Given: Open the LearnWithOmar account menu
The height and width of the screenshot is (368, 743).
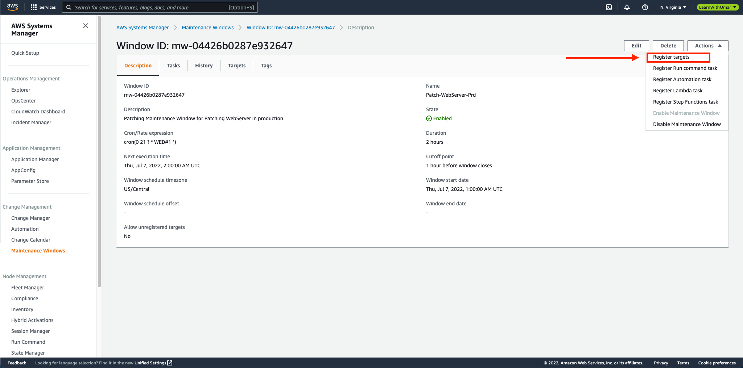Looking at the screenshot, I should [x=717, y=7].
